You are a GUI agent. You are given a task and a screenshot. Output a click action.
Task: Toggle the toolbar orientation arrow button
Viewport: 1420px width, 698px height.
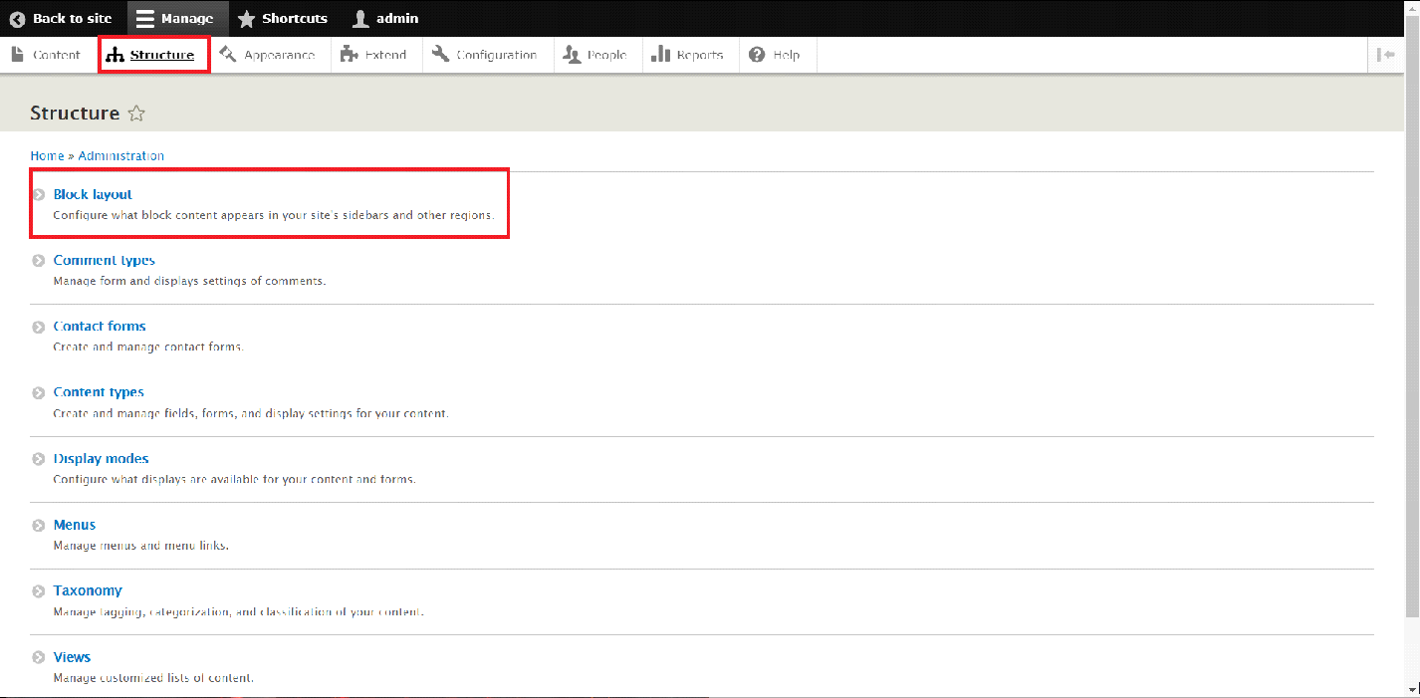pyautogui.click(x=1386, y=55)
